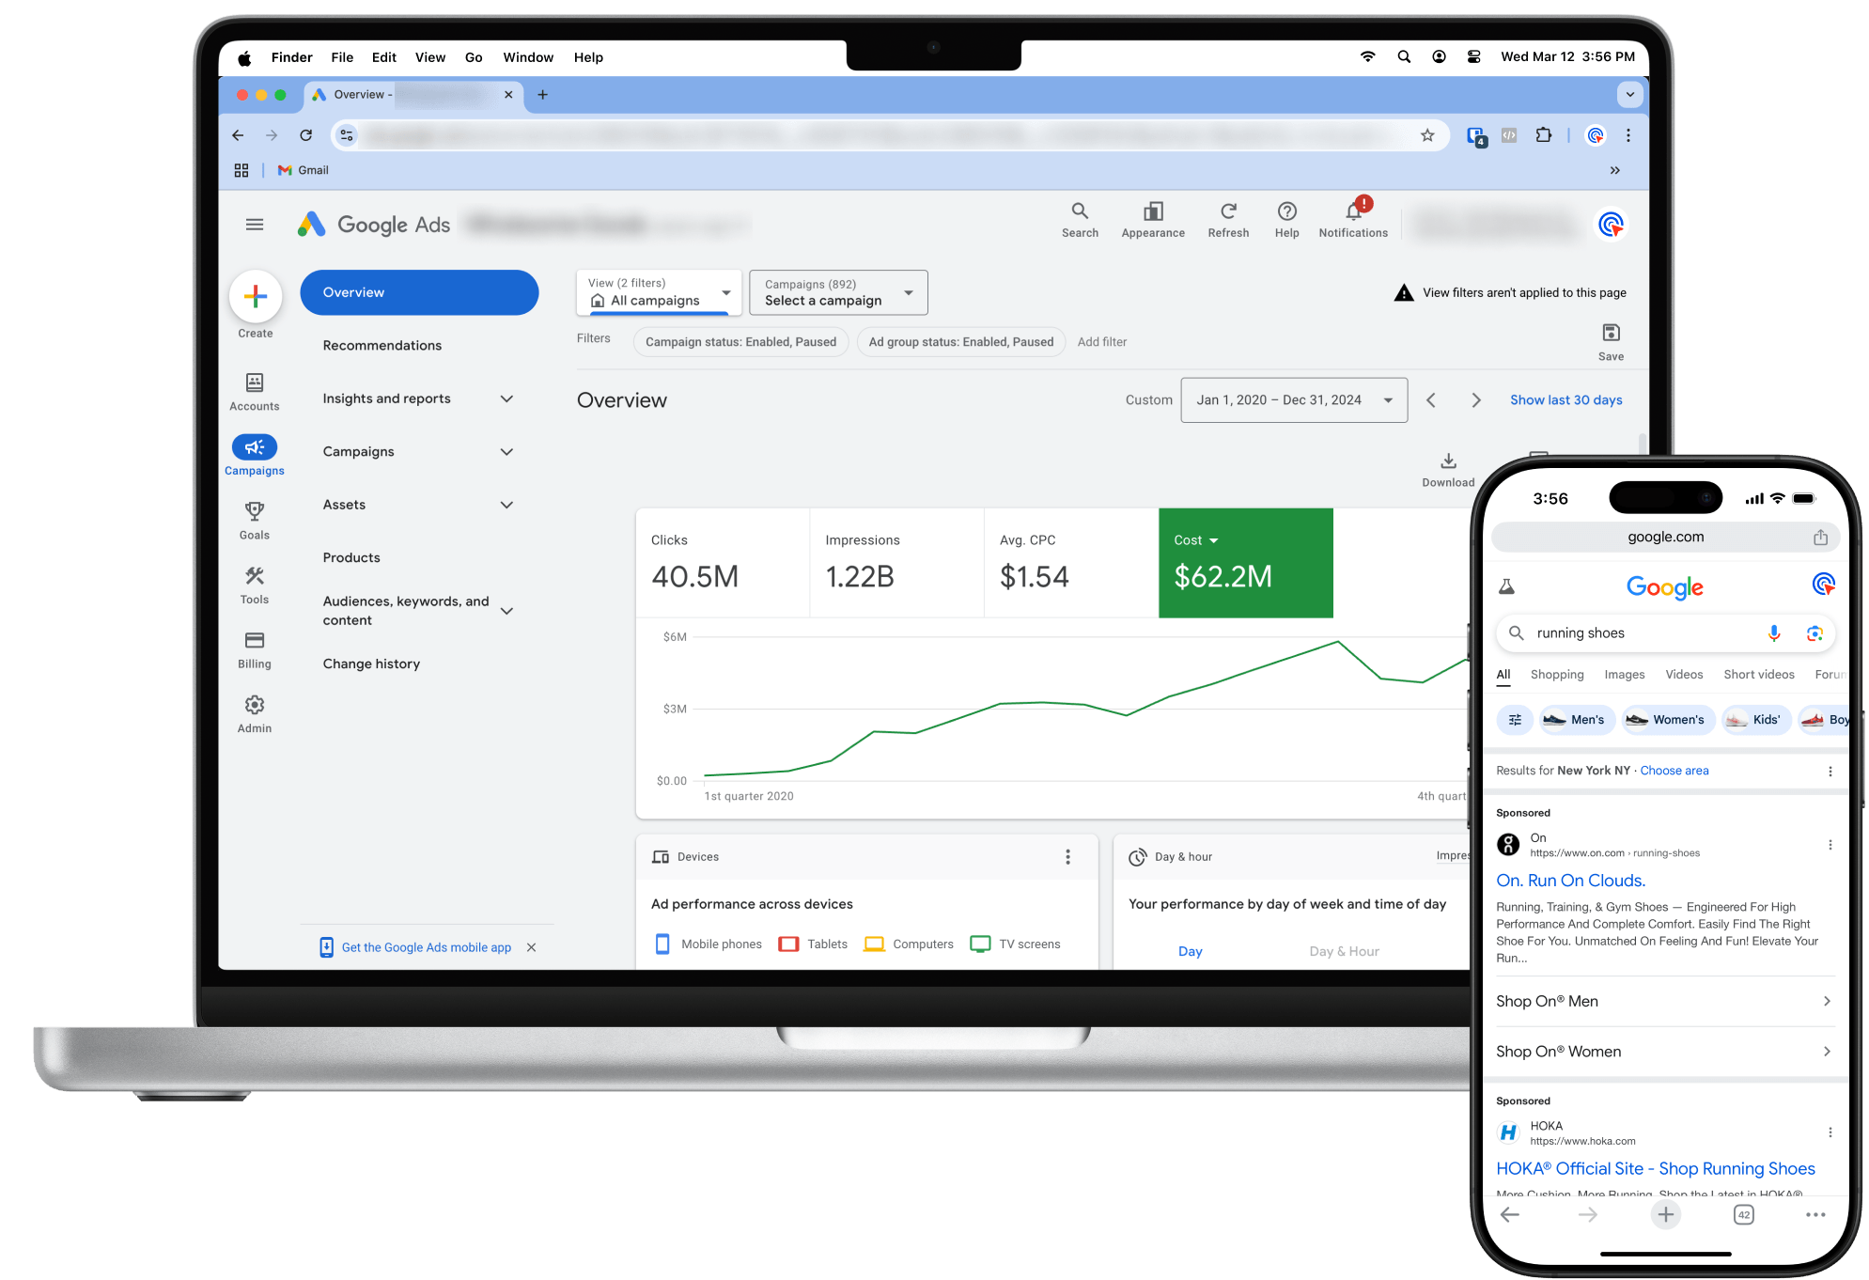This screenshot has height=1280, width=1869.
Task: Open the Chrome three-dot menu
Action: [1628, 135]
